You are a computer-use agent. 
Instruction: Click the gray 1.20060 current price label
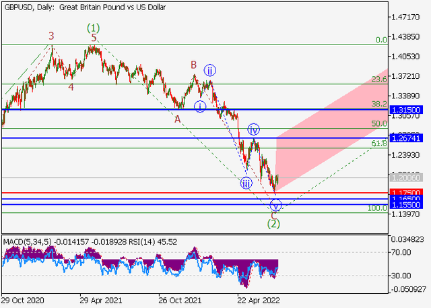pyautogui.click(x=405, y=178)
